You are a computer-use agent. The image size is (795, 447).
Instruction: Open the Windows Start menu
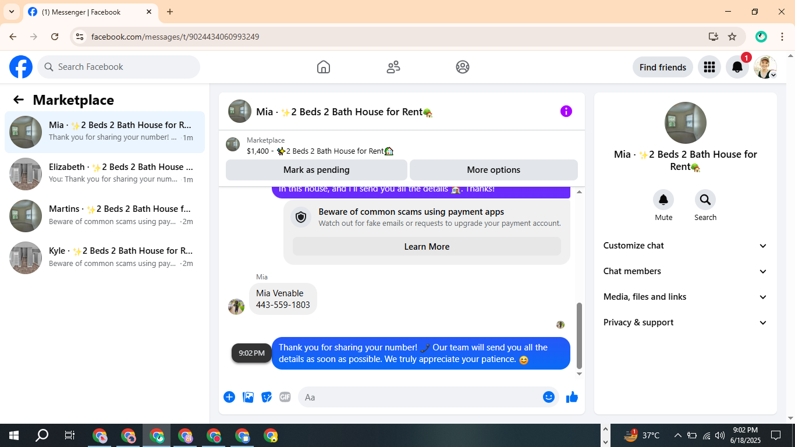(x=13, y=435)
